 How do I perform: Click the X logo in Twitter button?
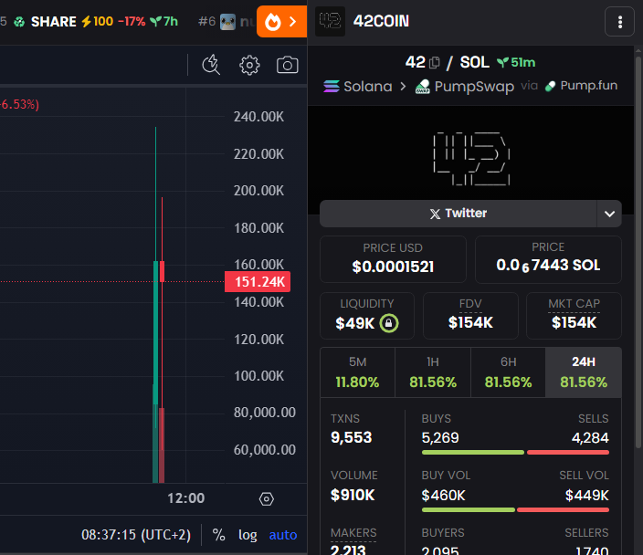click(435, 214)
